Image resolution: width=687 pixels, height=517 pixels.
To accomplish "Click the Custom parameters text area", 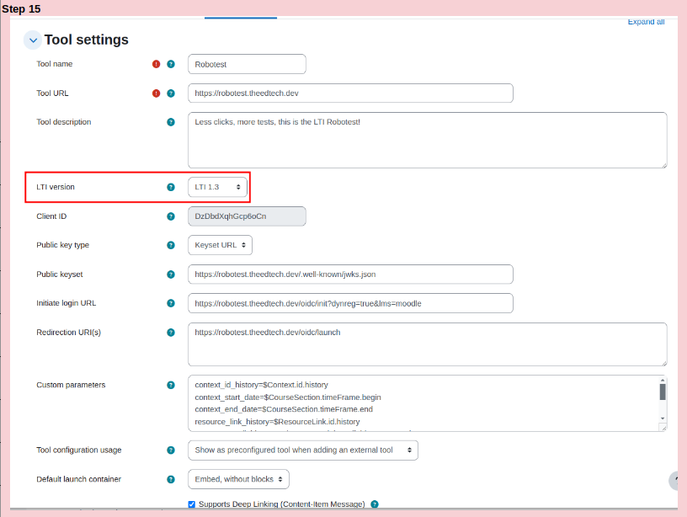I will (427, 403).
